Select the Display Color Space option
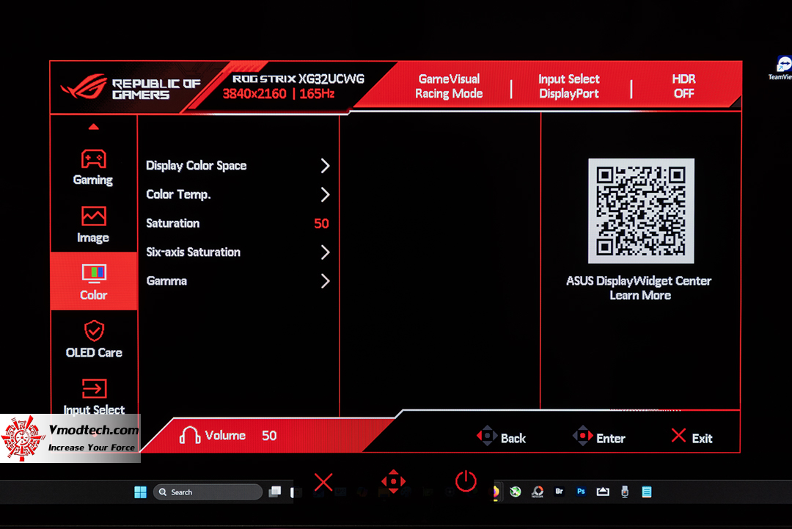Image resolution: width=792 pixels, height=529 pixels. click(197, 166)
